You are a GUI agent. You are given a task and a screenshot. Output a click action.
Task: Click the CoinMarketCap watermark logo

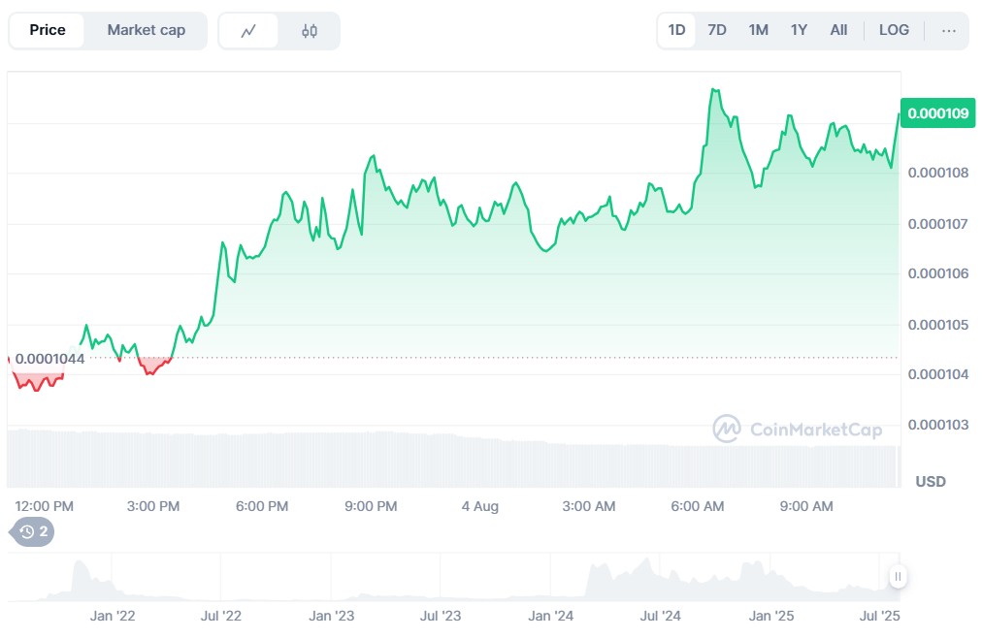tap(798, 429)
